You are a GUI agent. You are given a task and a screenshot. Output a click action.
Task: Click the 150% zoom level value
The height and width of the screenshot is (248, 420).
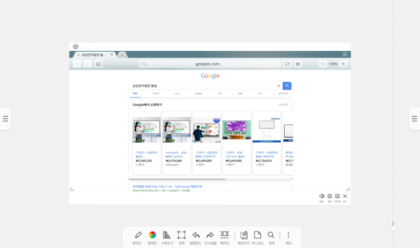coord(333,64)
